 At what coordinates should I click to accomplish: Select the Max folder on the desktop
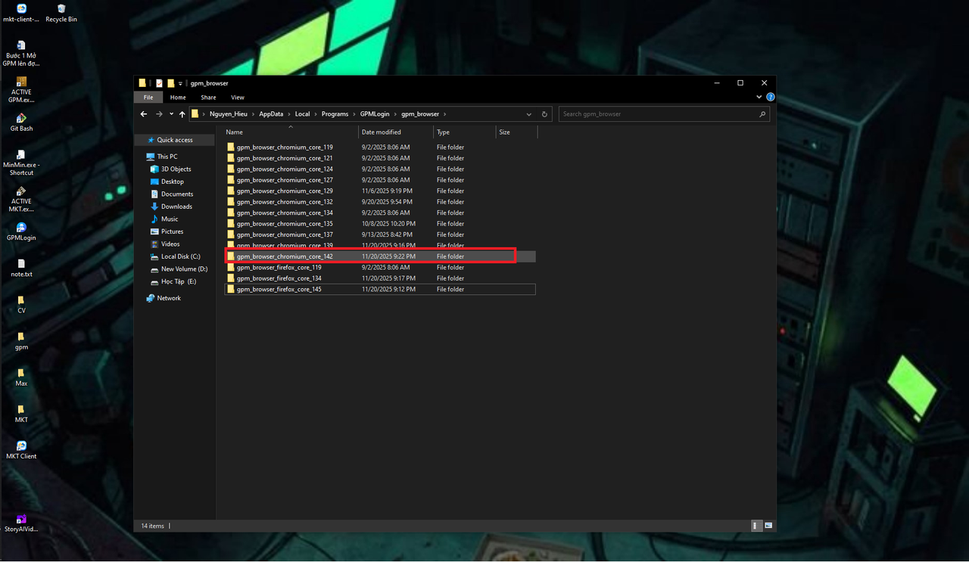pos(21,377)
